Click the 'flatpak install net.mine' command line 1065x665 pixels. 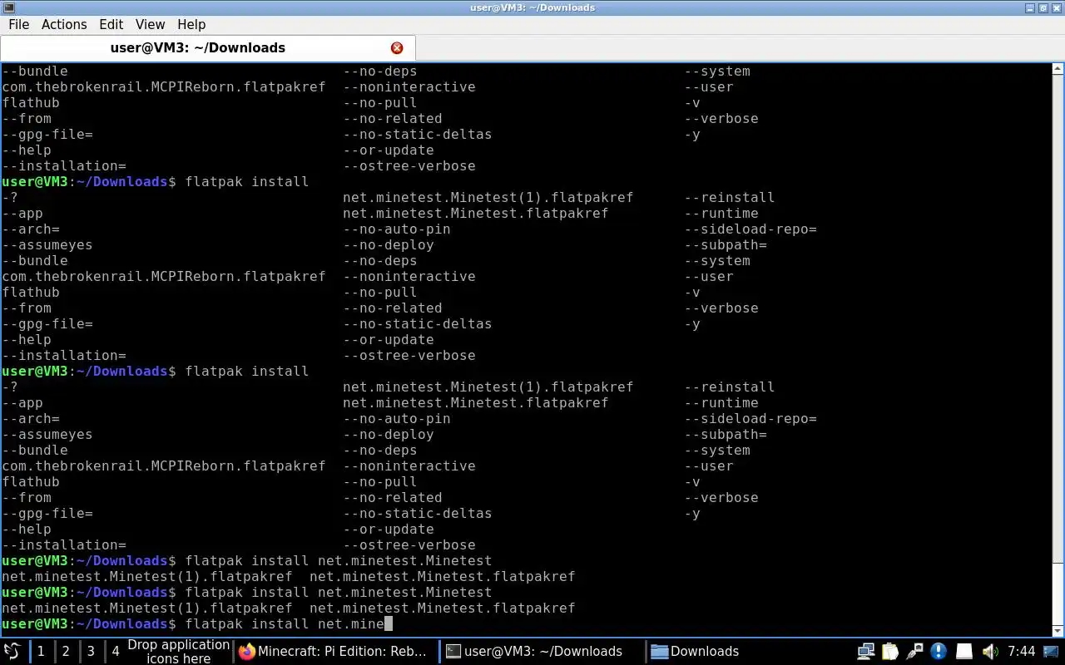tap(285, 623)
